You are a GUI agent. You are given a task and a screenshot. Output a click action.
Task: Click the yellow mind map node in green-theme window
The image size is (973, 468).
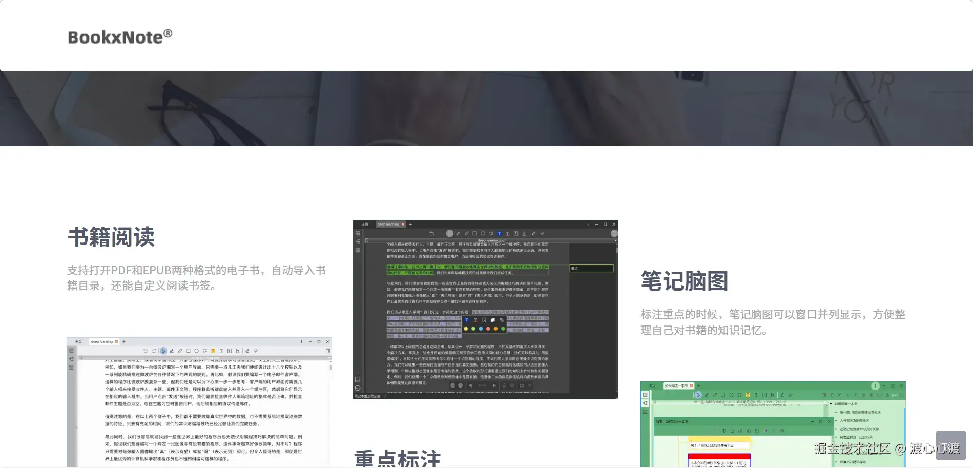720,443
